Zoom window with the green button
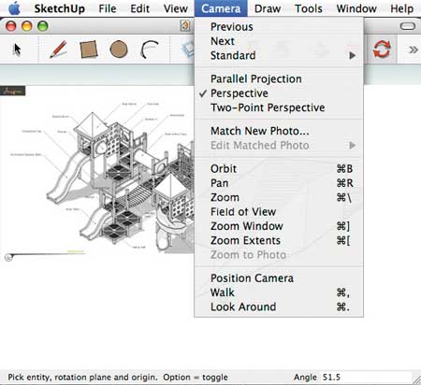The width and height of the screenshot is (421, 385). pos(43,26)
